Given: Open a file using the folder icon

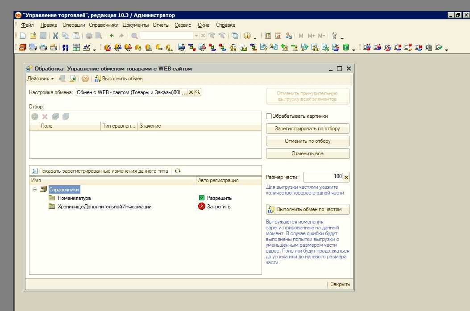Looking at the screenshot, I should (33, 36).
